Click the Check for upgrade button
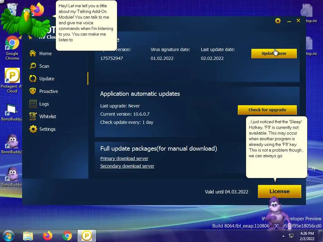Viewport: 323px width, 242px height. [x=267, y=110]
